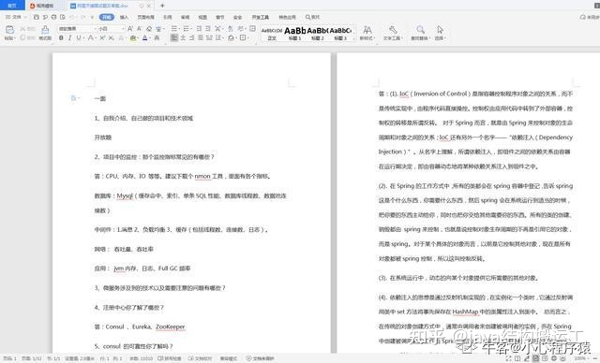Increase paragraph indent
This screenshot has height=363, width=600.
click(x=208, y=29)
